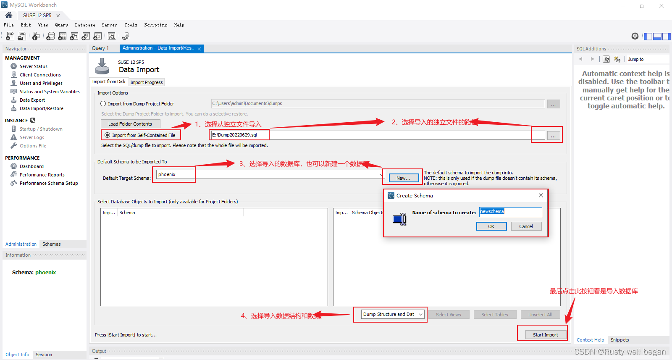Cancel the Create Schema dialog
This screenshot has width=672, height=360.
[526, 226]
